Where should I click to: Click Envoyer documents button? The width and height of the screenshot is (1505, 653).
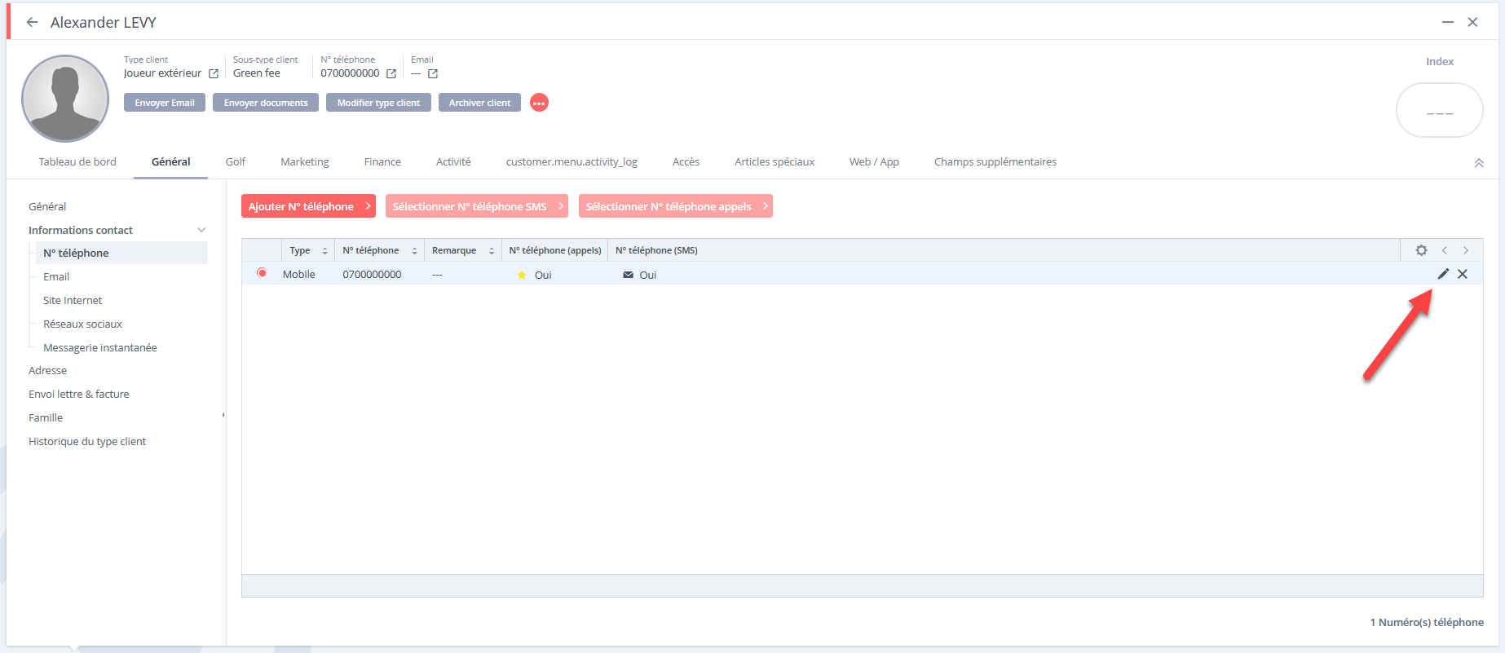266,103
